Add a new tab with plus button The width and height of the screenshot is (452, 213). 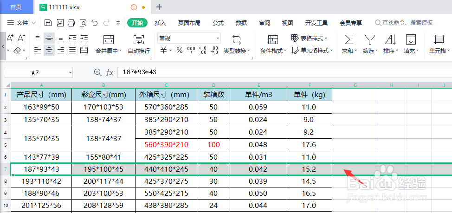pos(159,7)
